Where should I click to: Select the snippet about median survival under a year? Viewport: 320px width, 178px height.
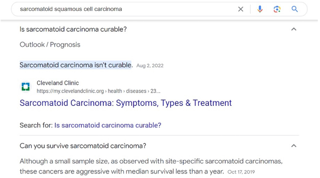[x=151, y=166]
